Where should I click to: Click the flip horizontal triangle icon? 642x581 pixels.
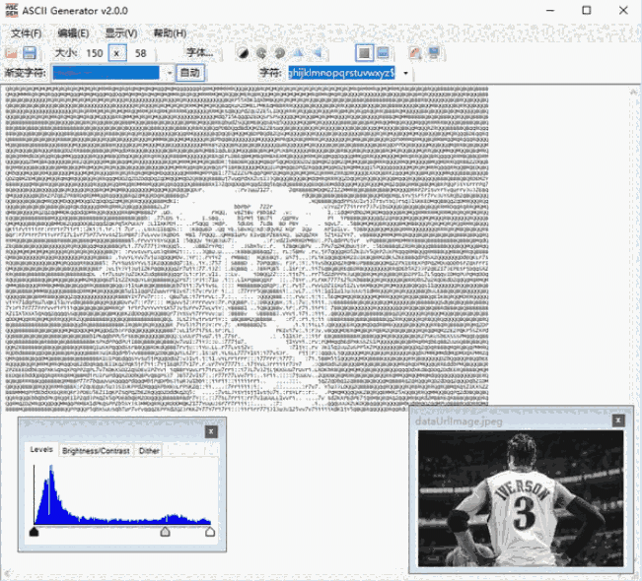299,52
